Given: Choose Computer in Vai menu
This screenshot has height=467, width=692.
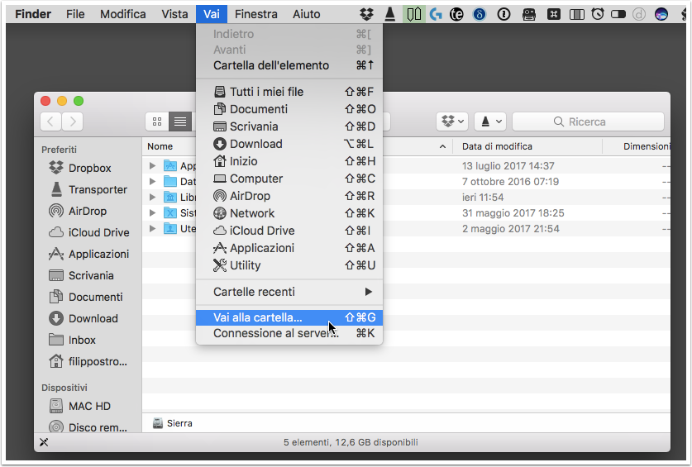Looking at the screenshot, I should pos(289,179).
